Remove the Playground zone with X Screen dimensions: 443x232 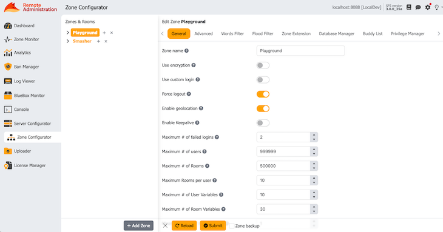[x=112, y=33]
